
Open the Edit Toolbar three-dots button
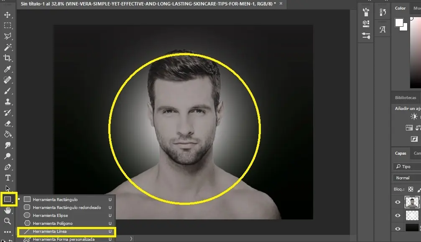click(x=8, y=232)
